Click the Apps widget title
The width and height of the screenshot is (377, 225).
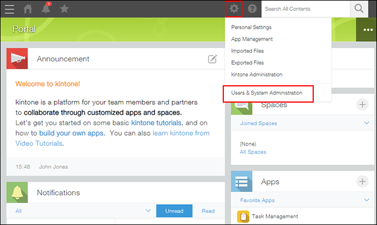[270, 182]
